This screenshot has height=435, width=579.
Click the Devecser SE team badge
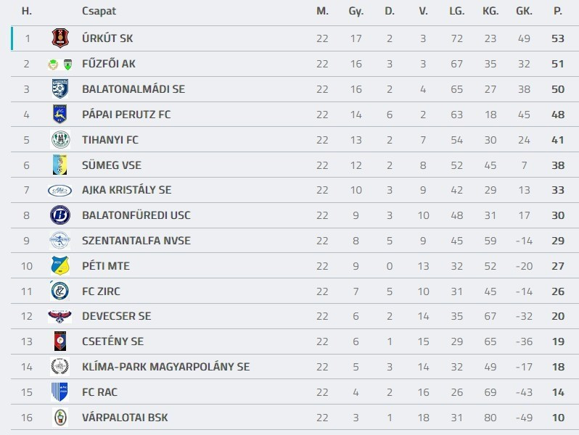coord(59,316)
